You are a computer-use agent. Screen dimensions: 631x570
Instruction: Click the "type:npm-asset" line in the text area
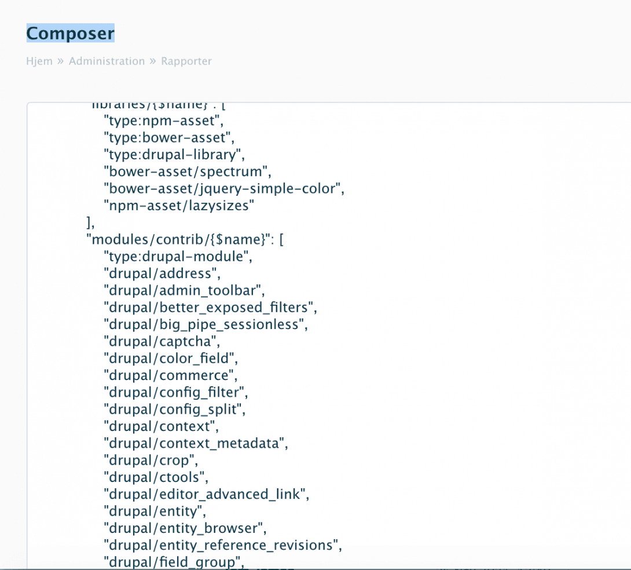(x=163, y=122)
